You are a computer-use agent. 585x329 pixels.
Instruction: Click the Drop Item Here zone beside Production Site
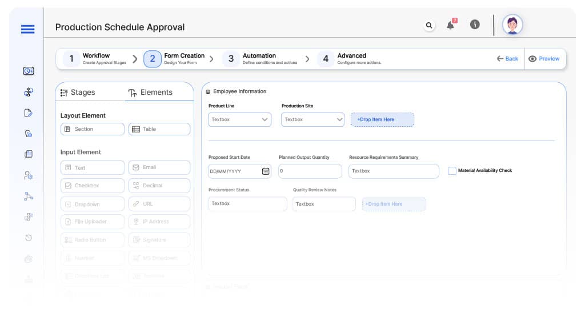[382, 120]
